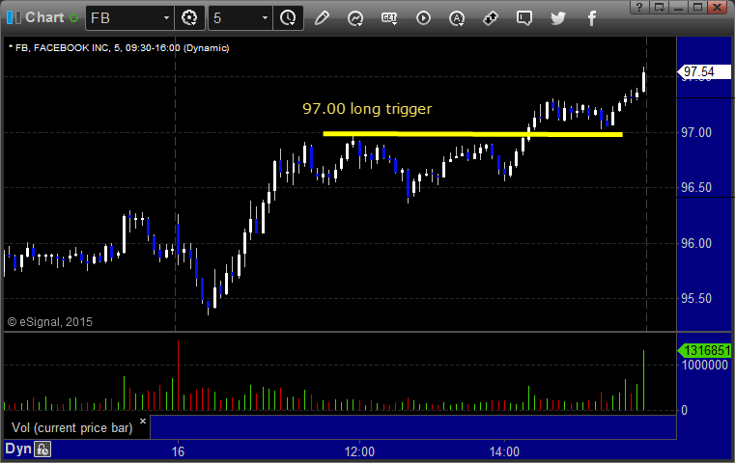Viewport: 735px width, 463px height.
Task: Click the 96.50 price axis label
Action: 696,188
